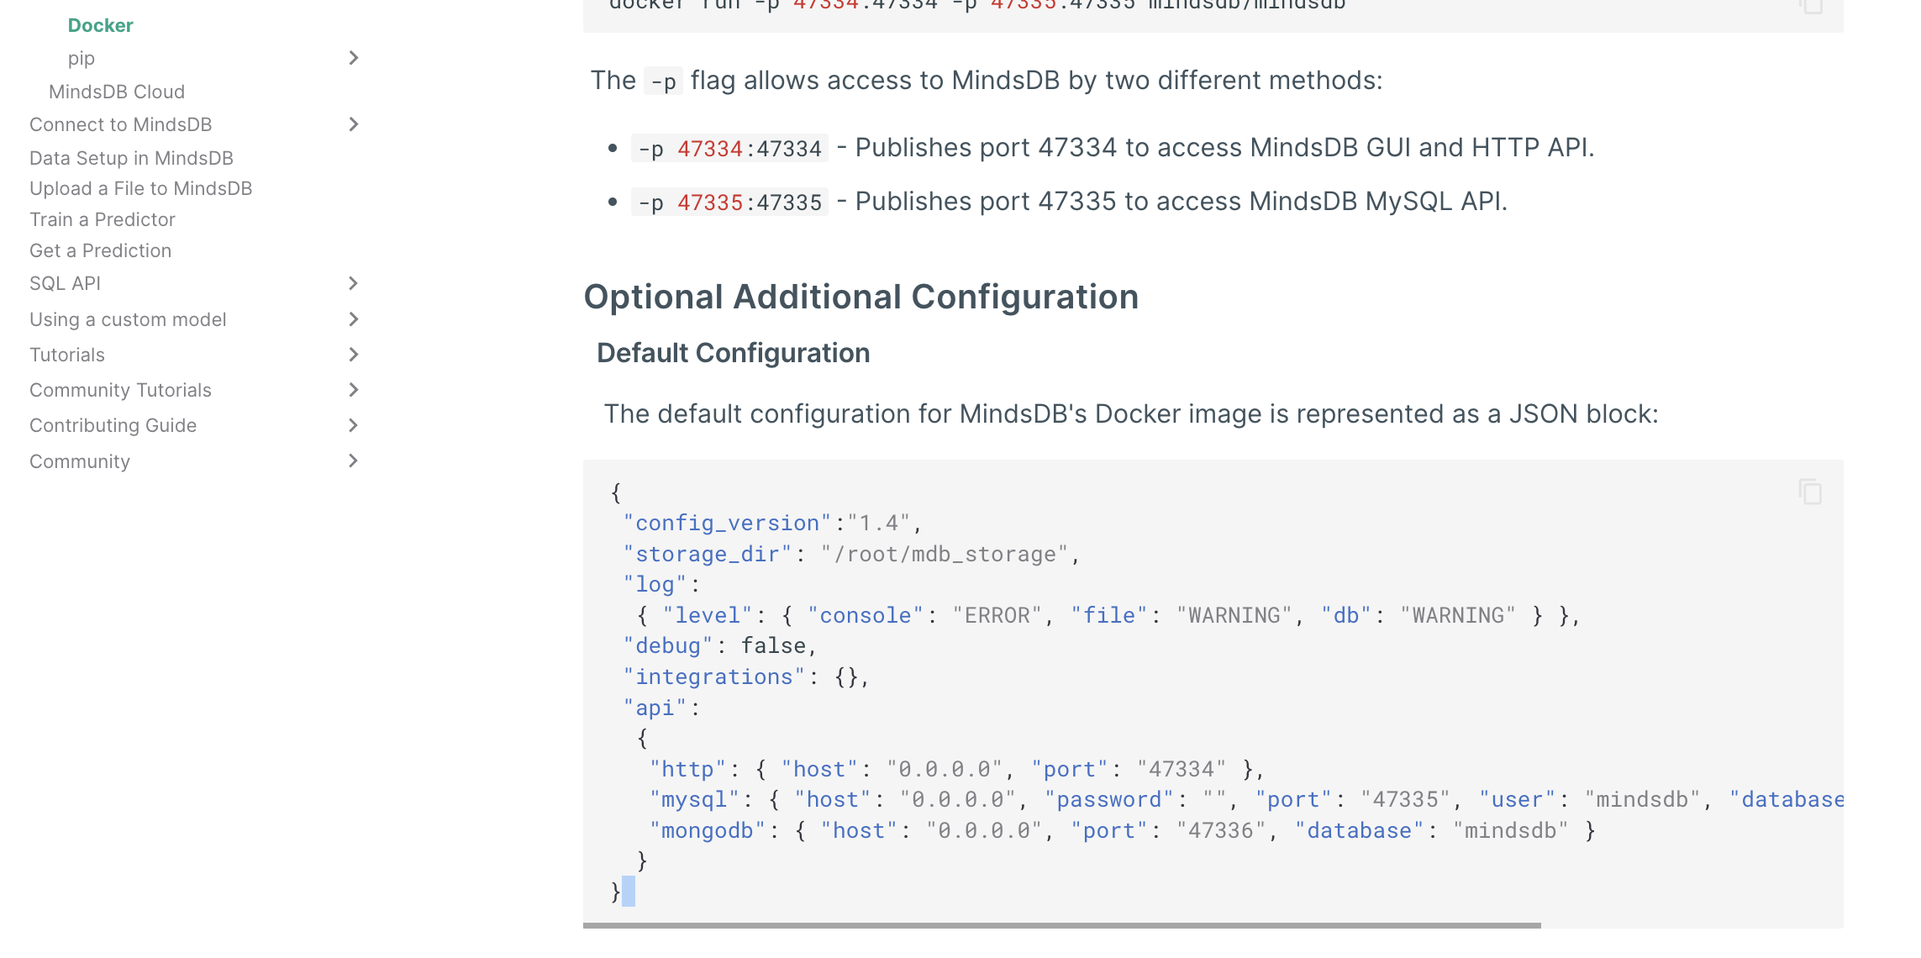Viewport: 1921px width, 958px height.
Task: Click the "/root/mdb_storage" value
Action: [x=945, y=554]
